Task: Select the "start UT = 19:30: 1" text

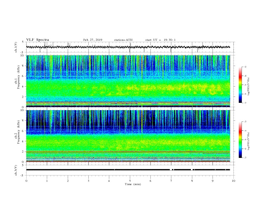Action: tap(160, 40)
